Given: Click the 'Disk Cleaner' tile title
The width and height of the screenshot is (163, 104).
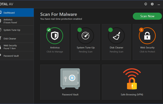Looking at the screenshot, I should pos(117,48).
